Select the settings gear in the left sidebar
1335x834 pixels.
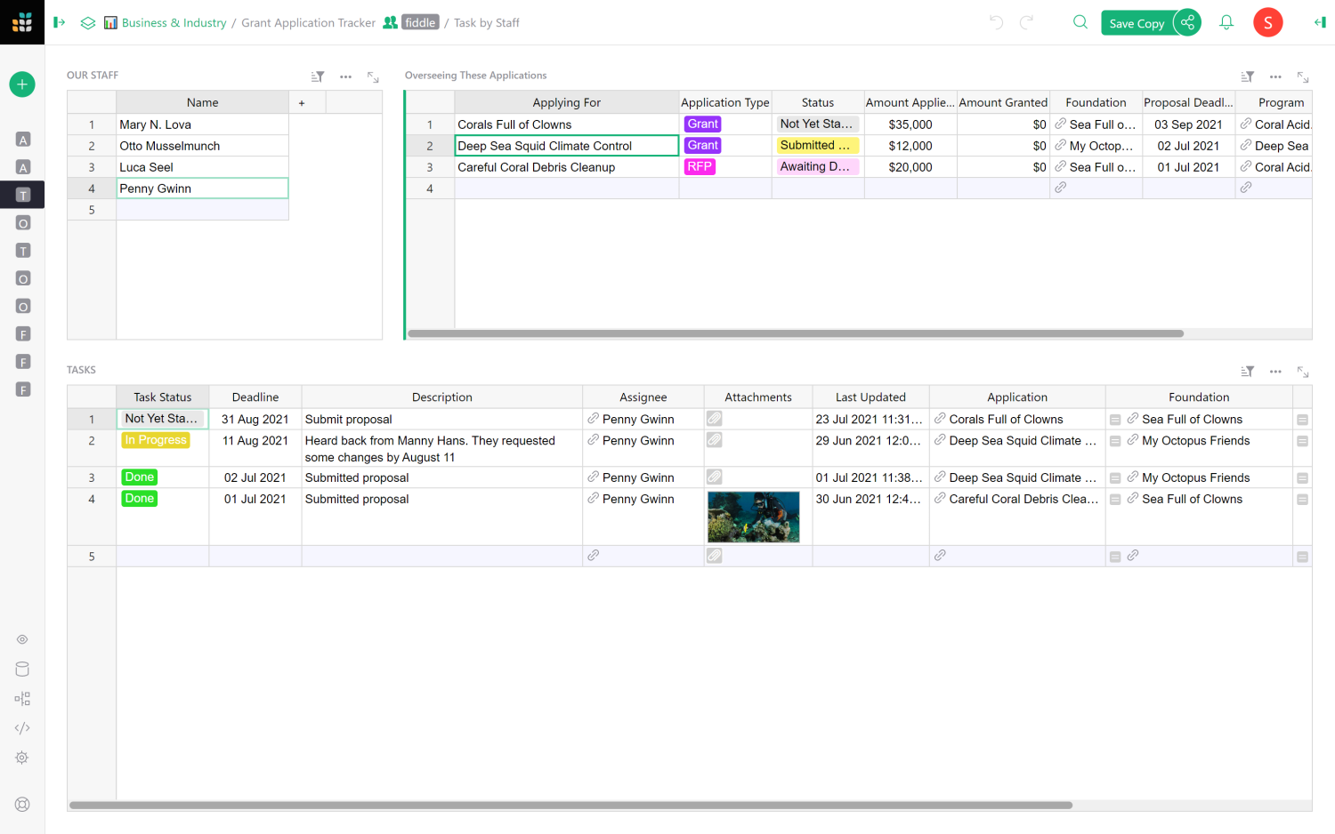tap(21, 757)
